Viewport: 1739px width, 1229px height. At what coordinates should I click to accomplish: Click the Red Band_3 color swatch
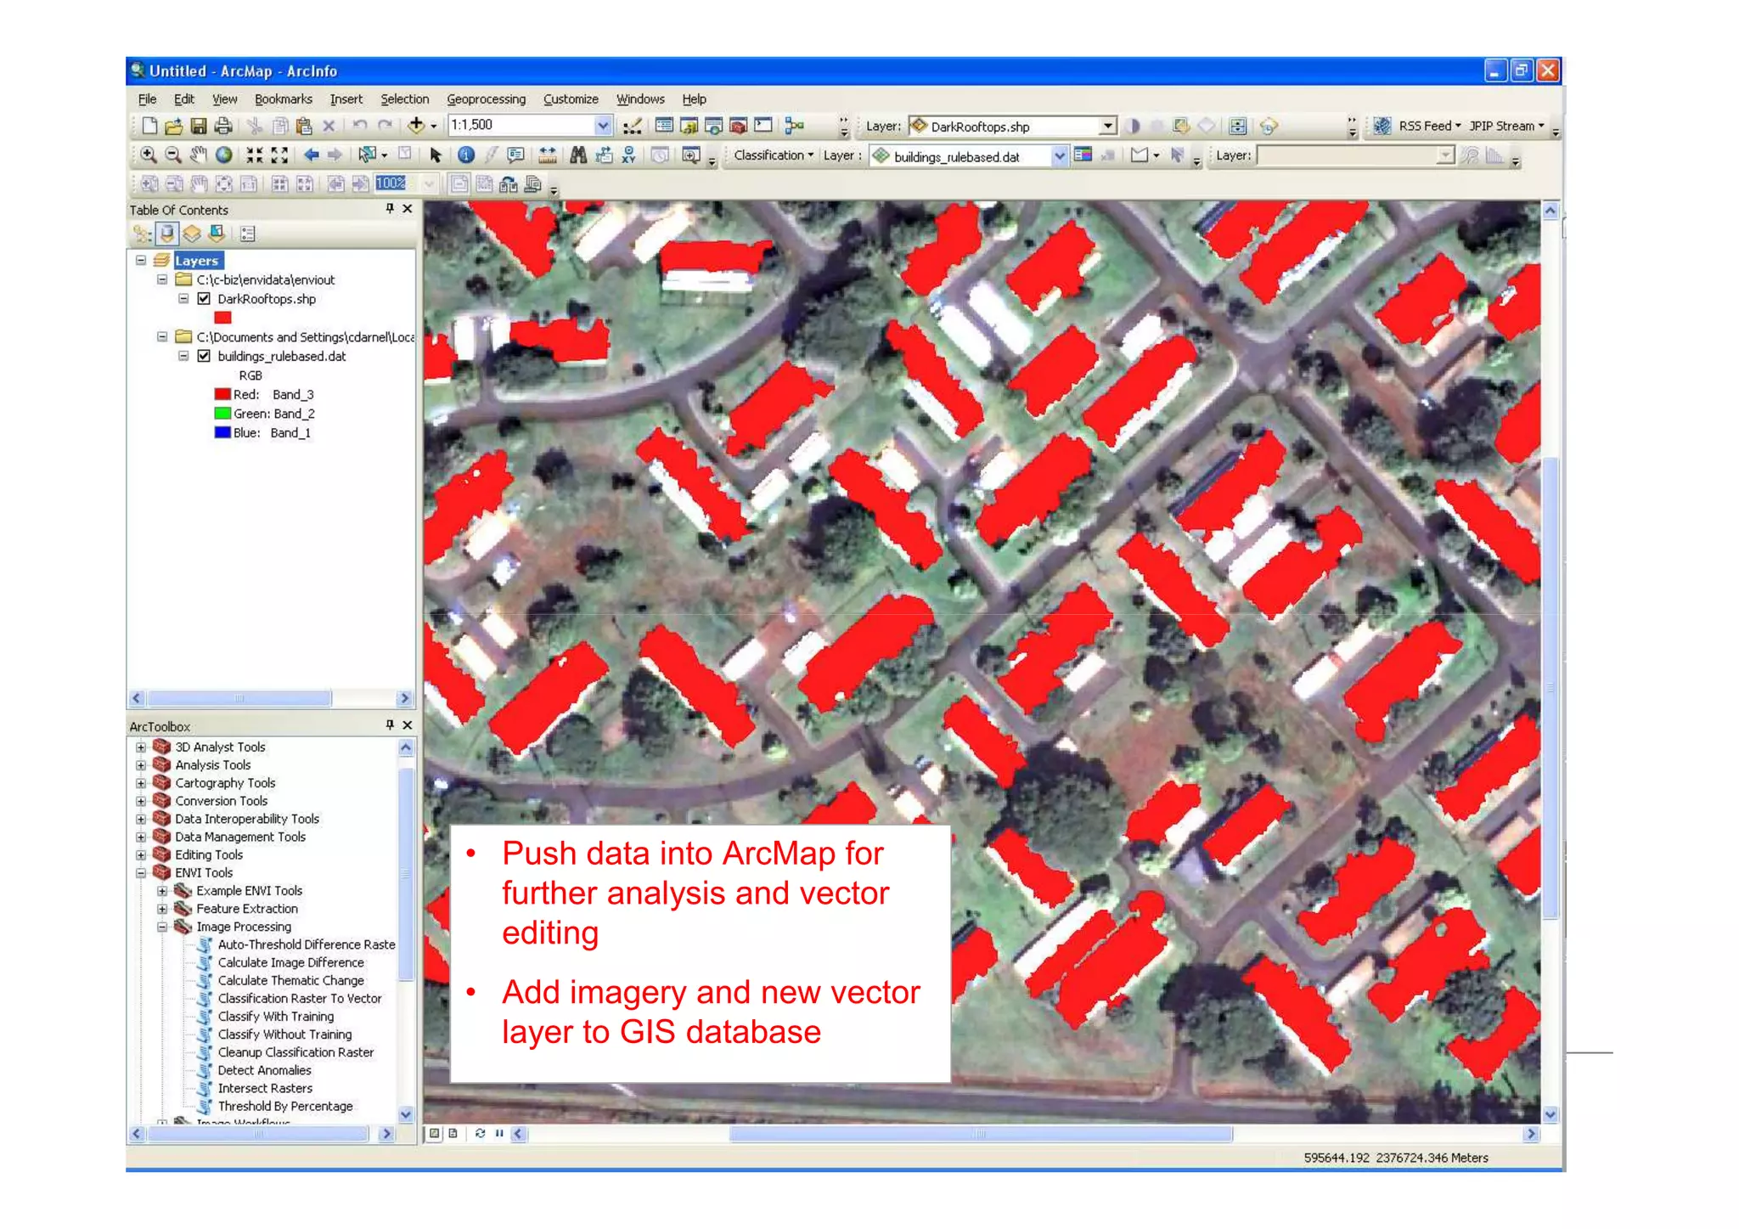click(222, 394)
